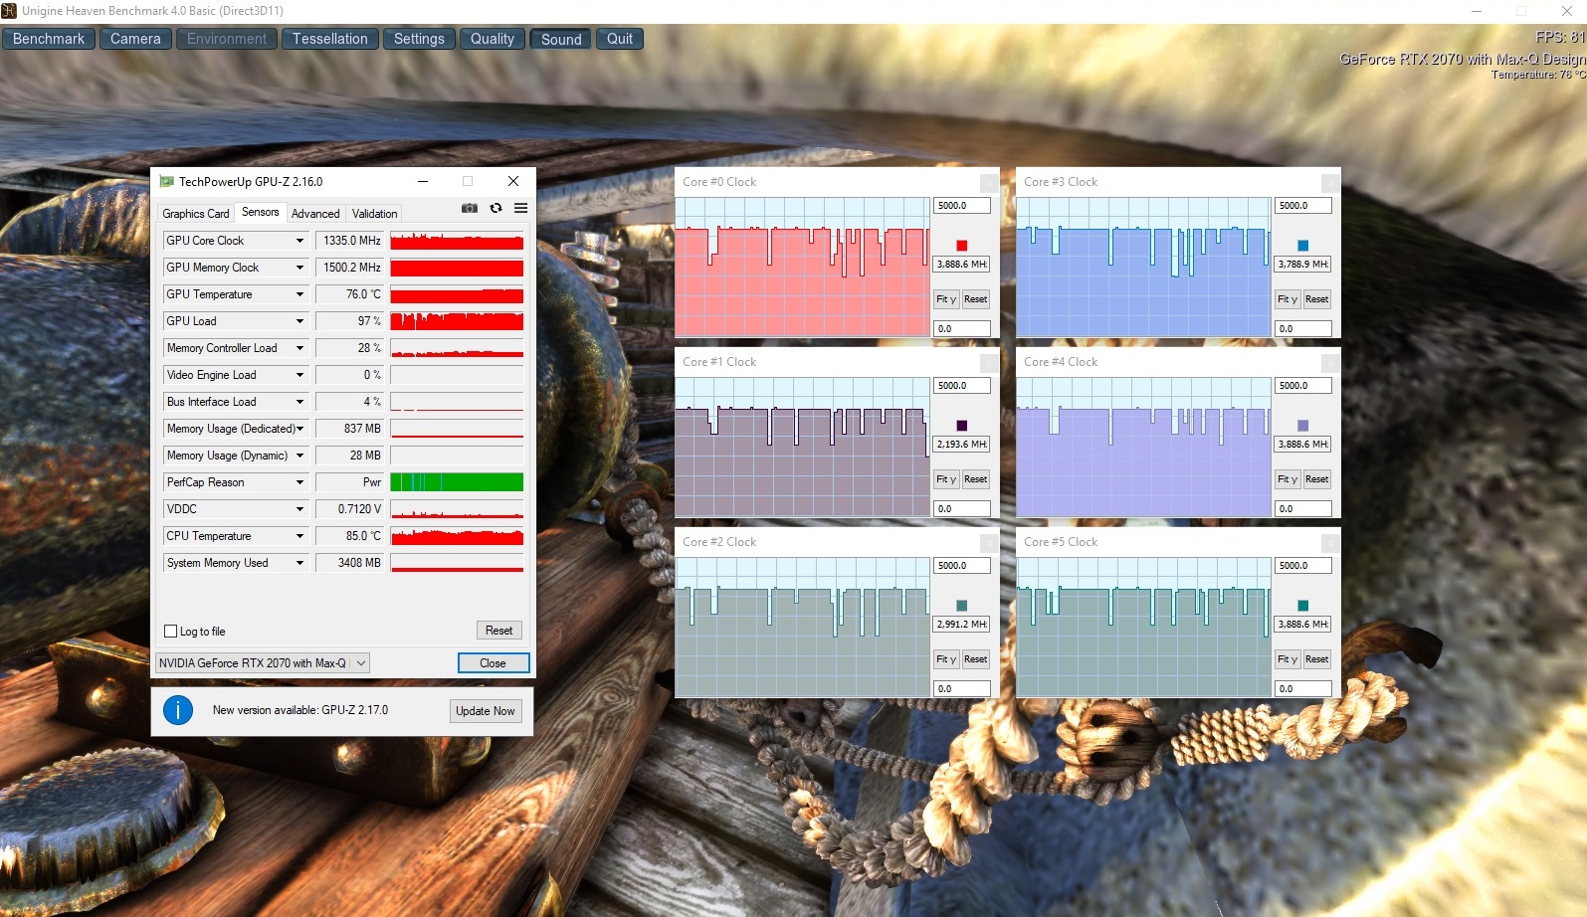This screenshot has width=1587, height=917.
Task: Expand the GPU Memory Clock sensor dropdown
Action: click(299, 268)
